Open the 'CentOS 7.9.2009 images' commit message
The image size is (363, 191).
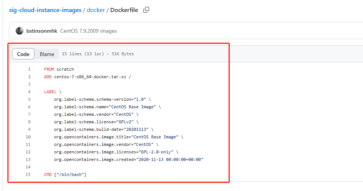click(89, 31)
